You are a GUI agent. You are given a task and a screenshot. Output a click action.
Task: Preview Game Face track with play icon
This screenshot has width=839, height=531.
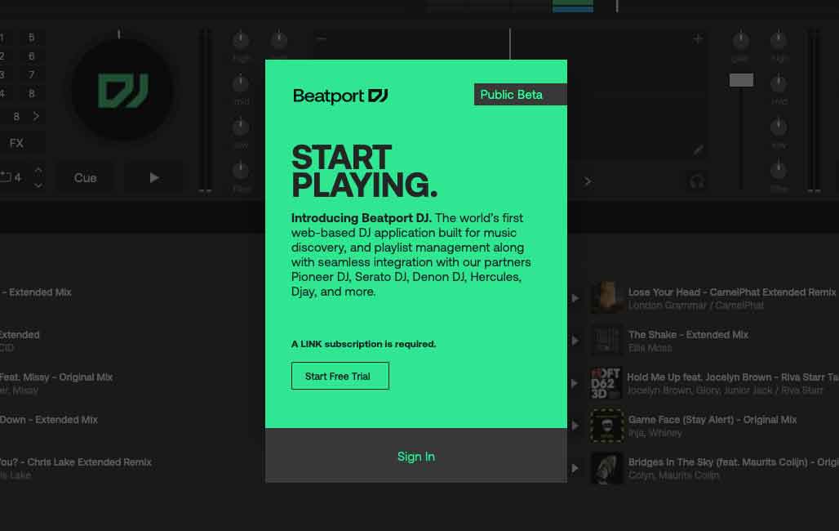coord(575,426)
